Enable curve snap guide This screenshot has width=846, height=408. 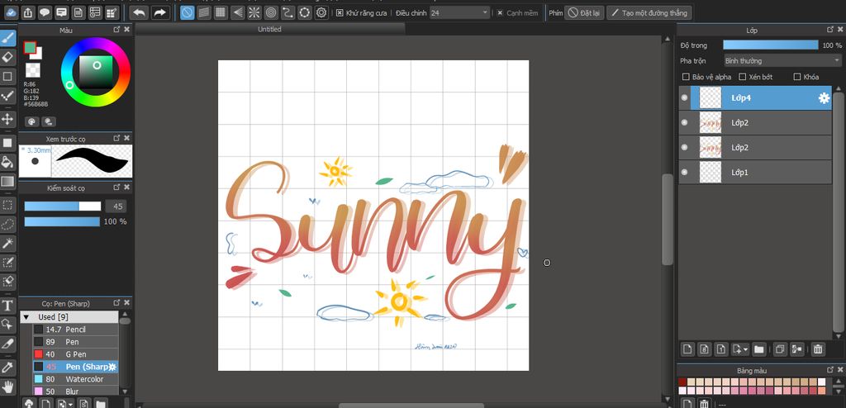tap(288, 12)
